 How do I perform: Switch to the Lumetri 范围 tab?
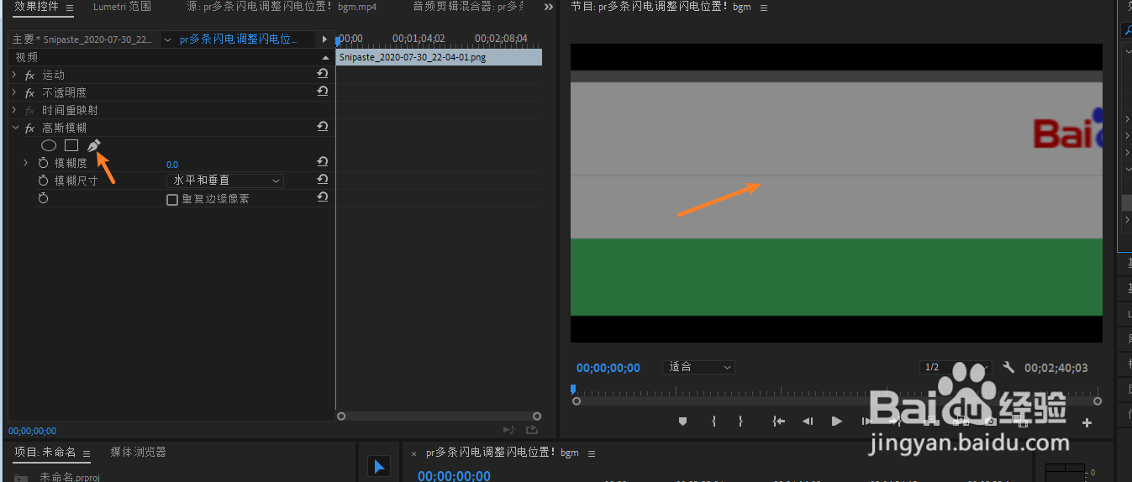click(122, 7)
